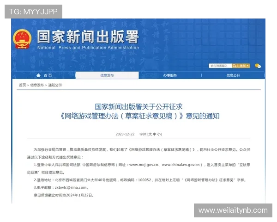277x222 pixels.
Task: Click the national emblem logo
Action: coord(22,39)
